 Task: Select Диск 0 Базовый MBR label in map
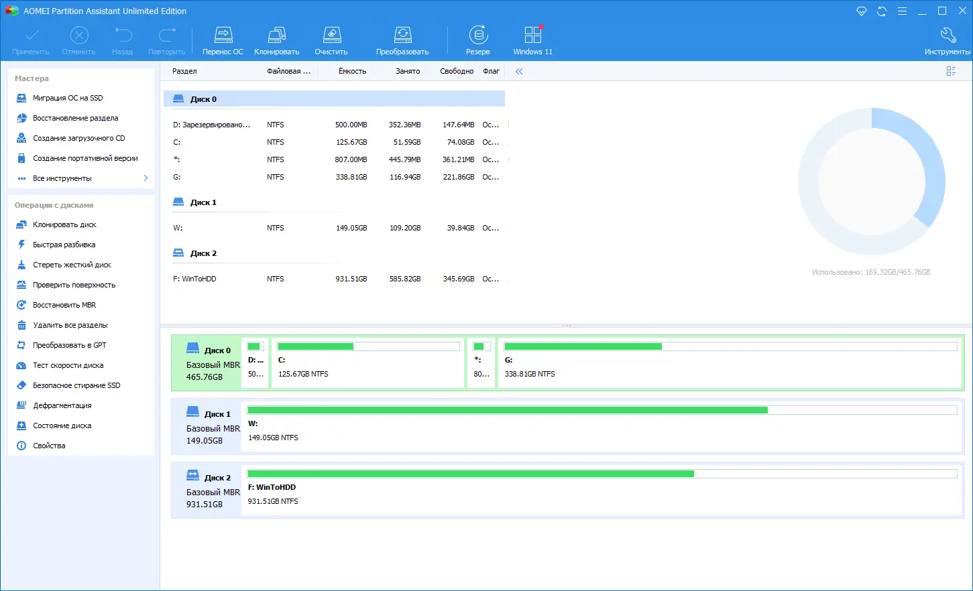pyautogui.click(x=207, y=363)
